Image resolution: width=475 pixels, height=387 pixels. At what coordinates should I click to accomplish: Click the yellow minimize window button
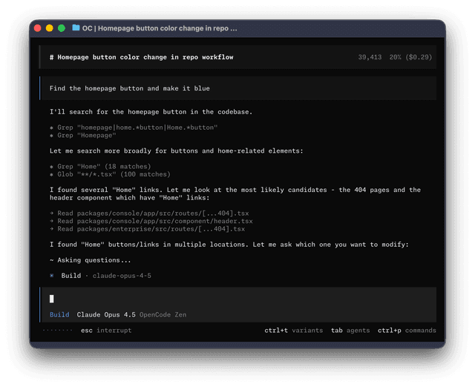point(50,28)
